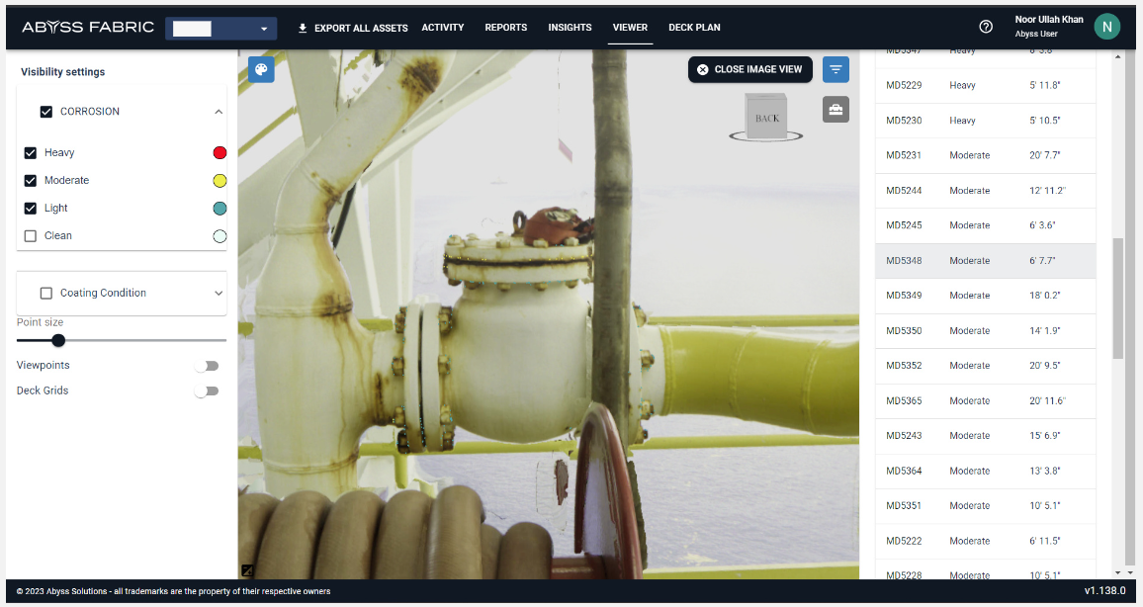Image resolution: width=1143 pixels, height=607 pixels.
Task: Toggle the Viewpoints switch
Action: tap(206, 366)
